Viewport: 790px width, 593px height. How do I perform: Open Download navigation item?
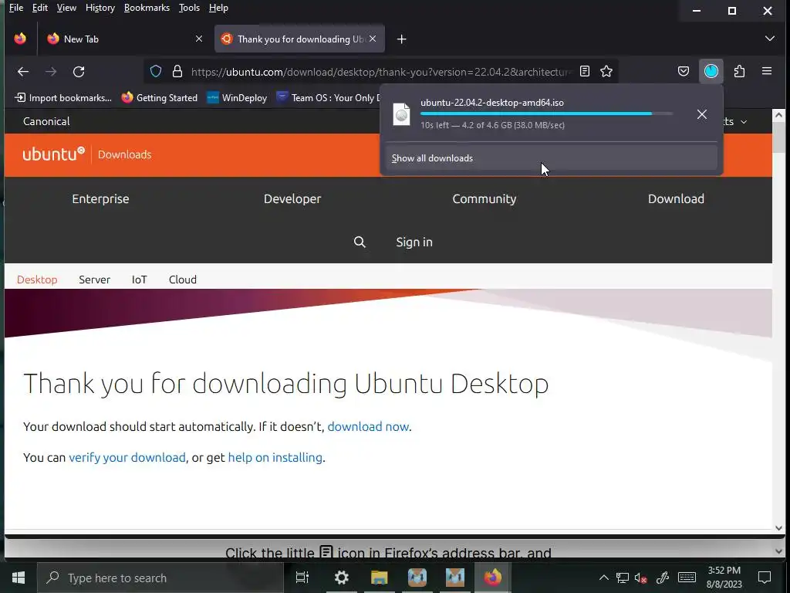[x=676, y=198]
